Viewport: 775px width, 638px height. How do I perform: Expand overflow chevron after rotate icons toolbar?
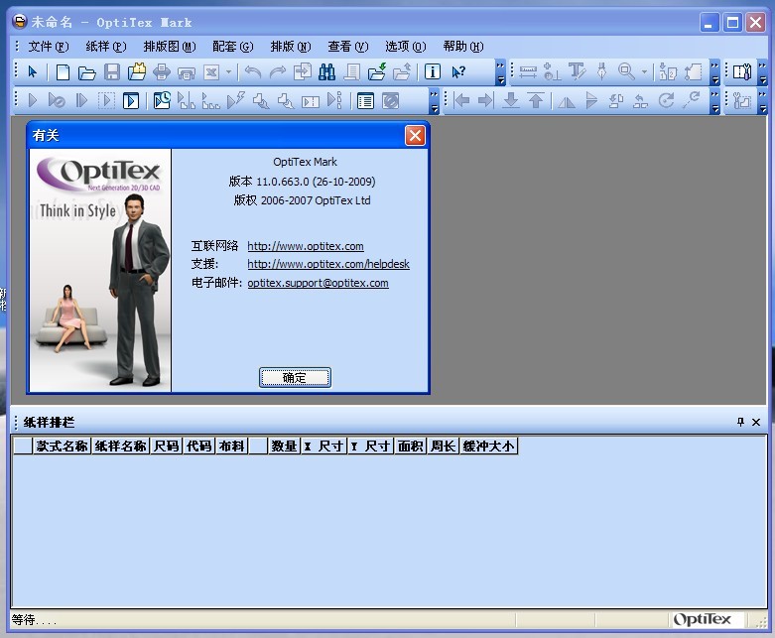pos(714,101)
